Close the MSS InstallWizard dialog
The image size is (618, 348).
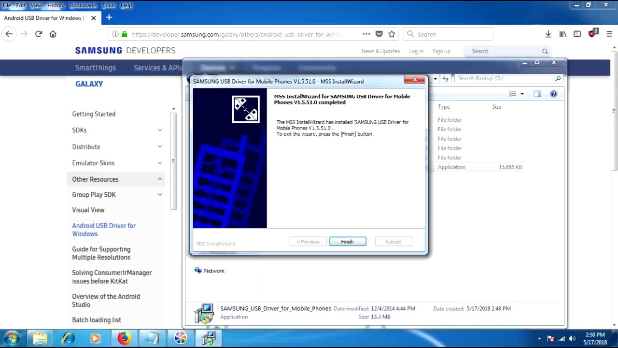(x=415, y=80)
